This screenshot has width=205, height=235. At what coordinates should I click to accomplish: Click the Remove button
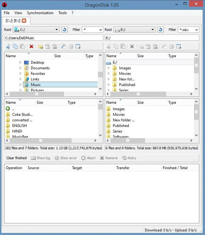click(x=109, y=158)
